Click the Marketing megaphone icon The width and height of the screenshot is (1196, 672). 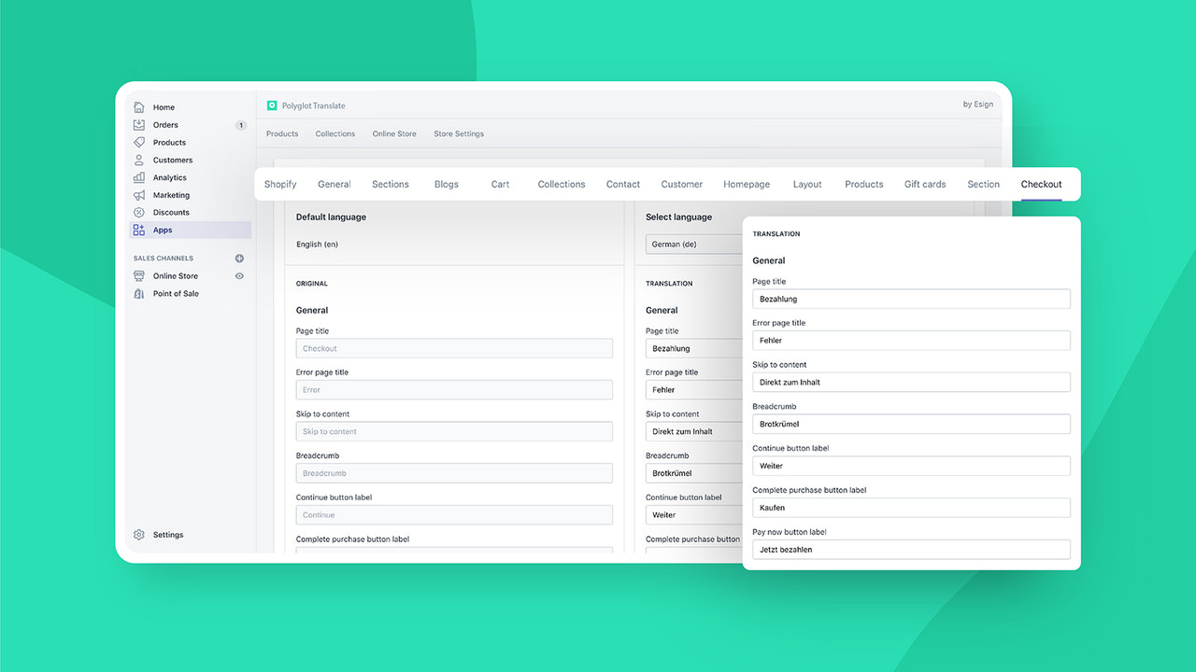(x=139, y=195)
